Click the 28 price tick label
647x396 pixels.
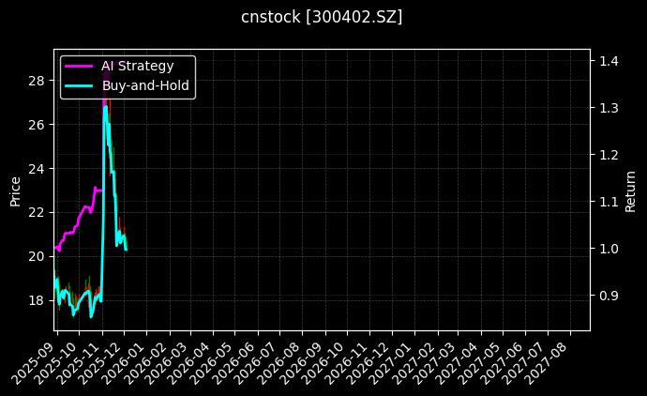tap(38, 80)
